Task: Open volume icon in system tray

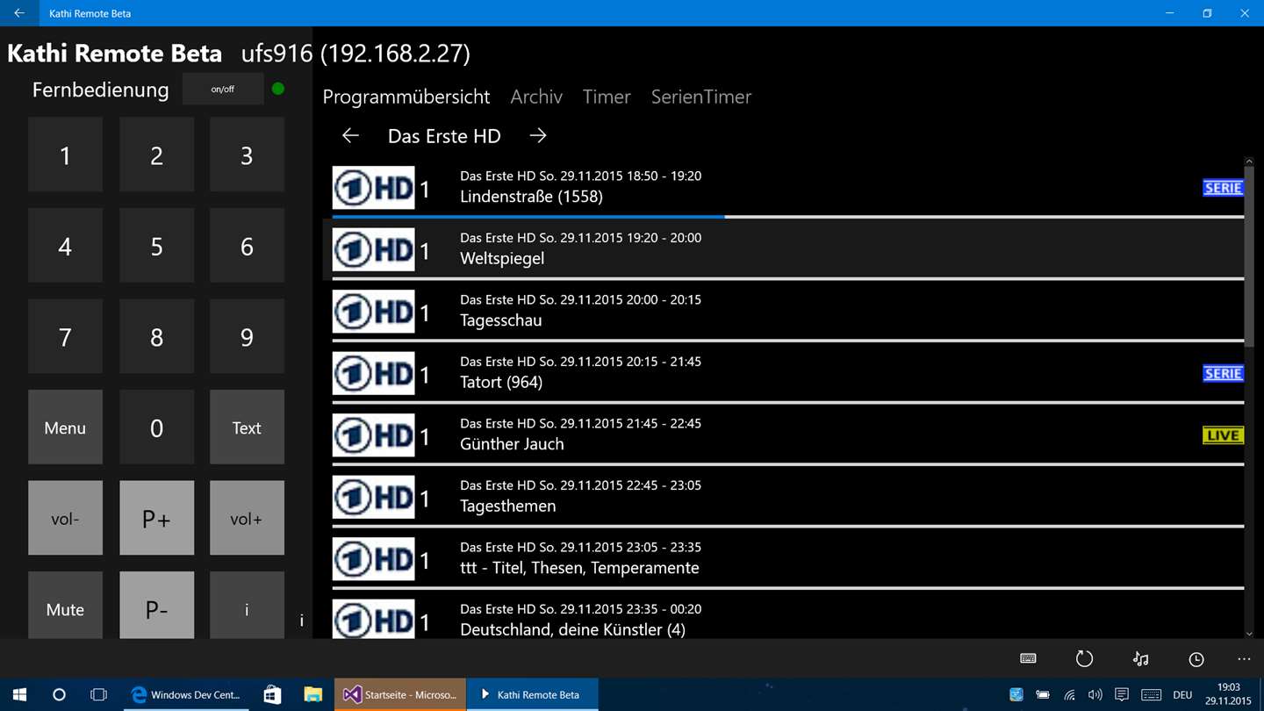Action: pyautogui.click(x=1095, y=694)
